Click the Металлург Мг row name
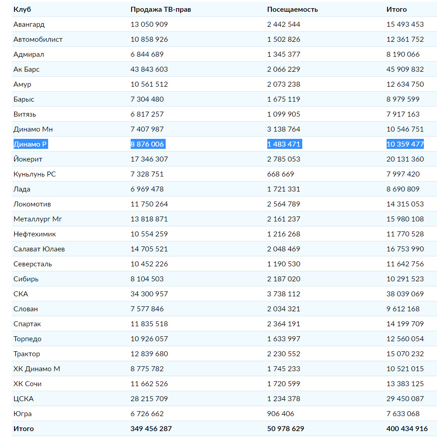 pos(38,219)
